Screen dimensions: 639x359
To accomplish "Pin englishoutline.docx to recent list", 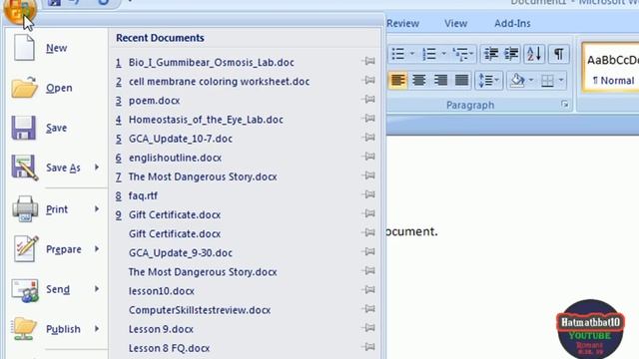I will pyautogui.click(x=368, y=157).
